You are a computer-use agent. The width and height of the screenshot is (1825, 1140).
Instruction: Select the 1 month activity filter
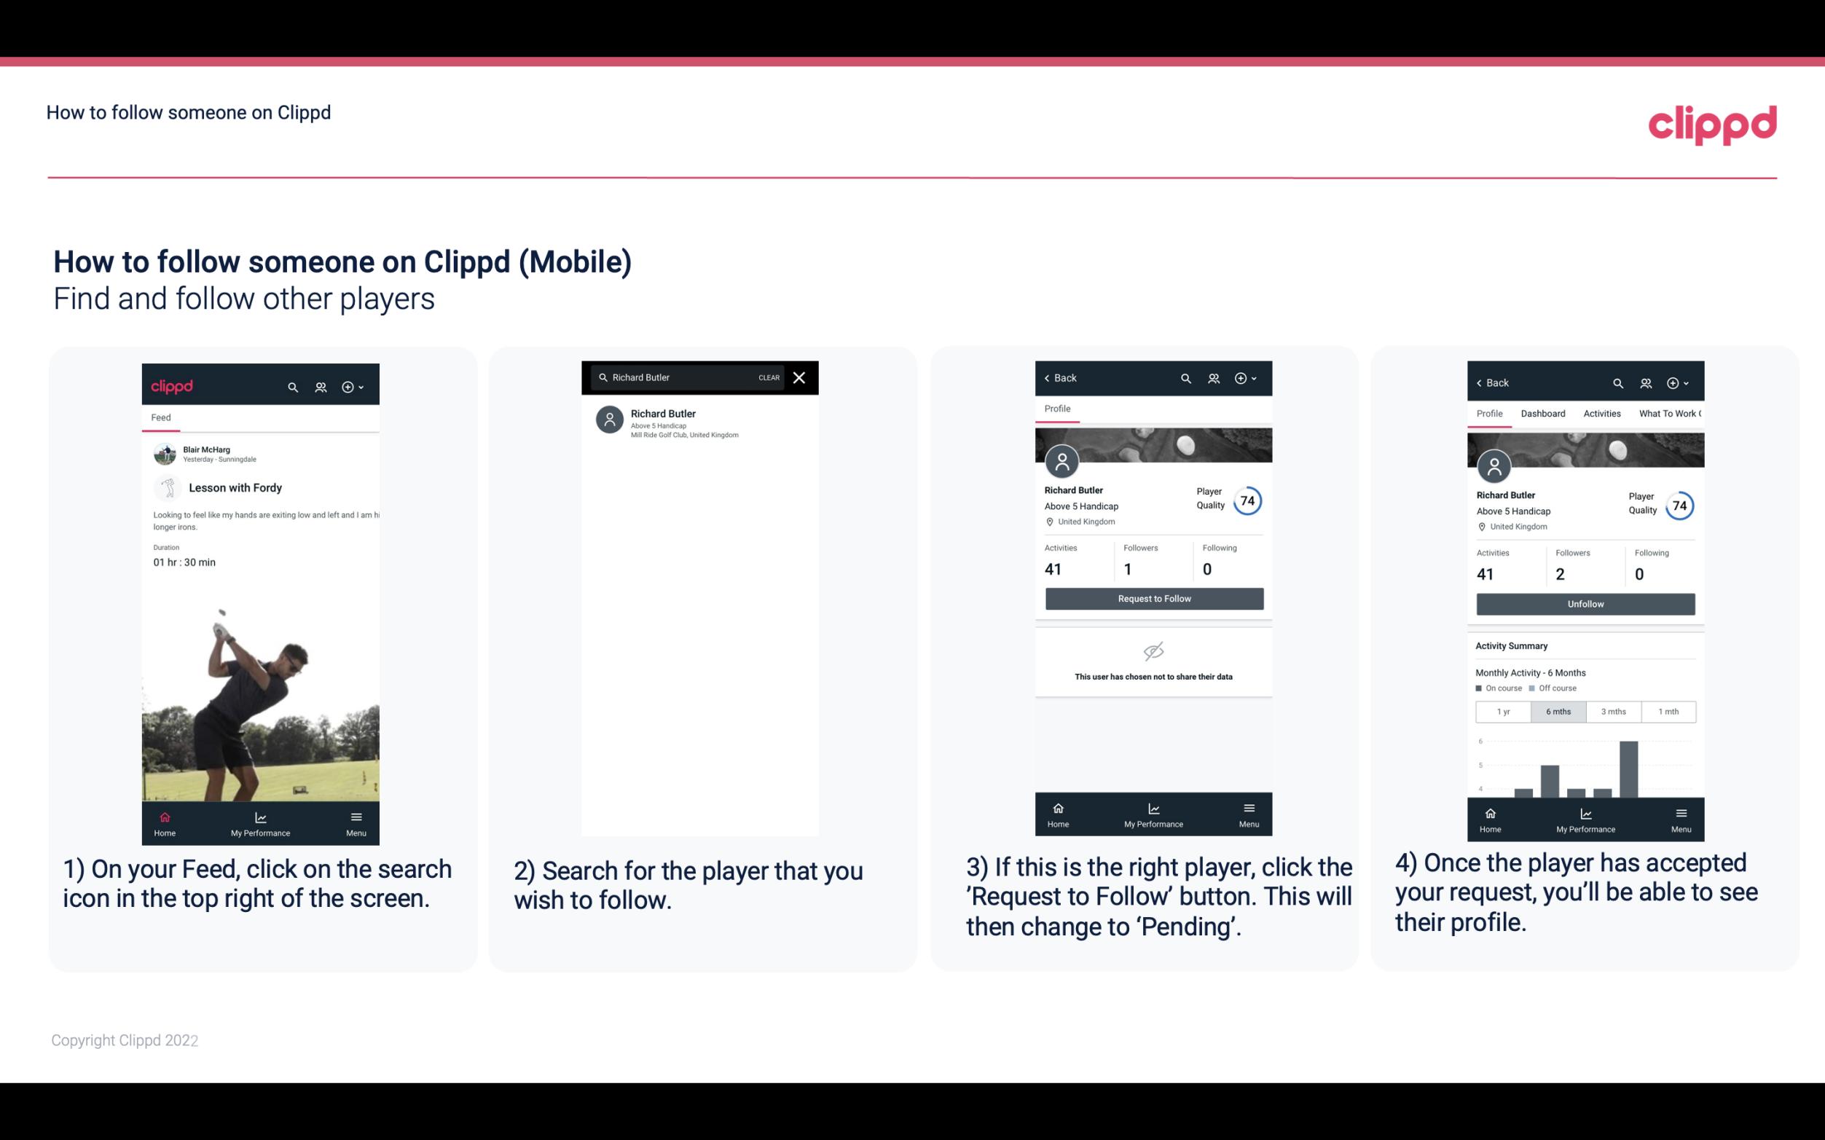pyautogui.click(x=1668, y=710)
